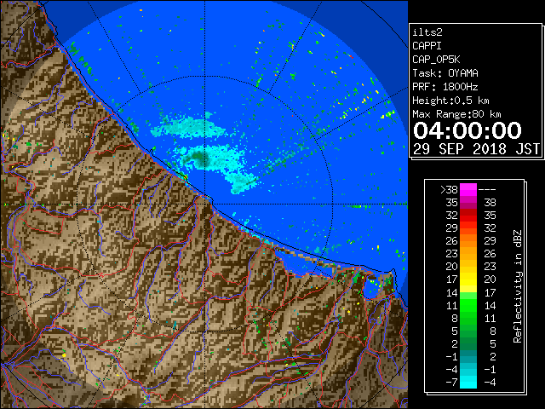Click the 04:00:00 timestamp

468,130
